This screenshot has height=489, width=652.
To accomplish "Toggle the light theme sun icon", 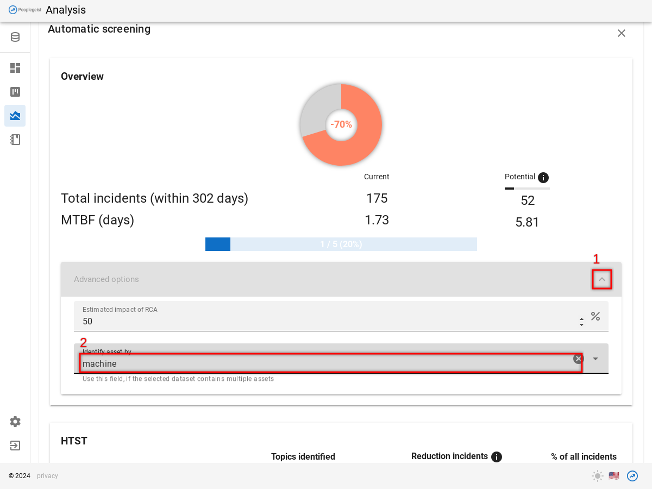I will point(598,476).
